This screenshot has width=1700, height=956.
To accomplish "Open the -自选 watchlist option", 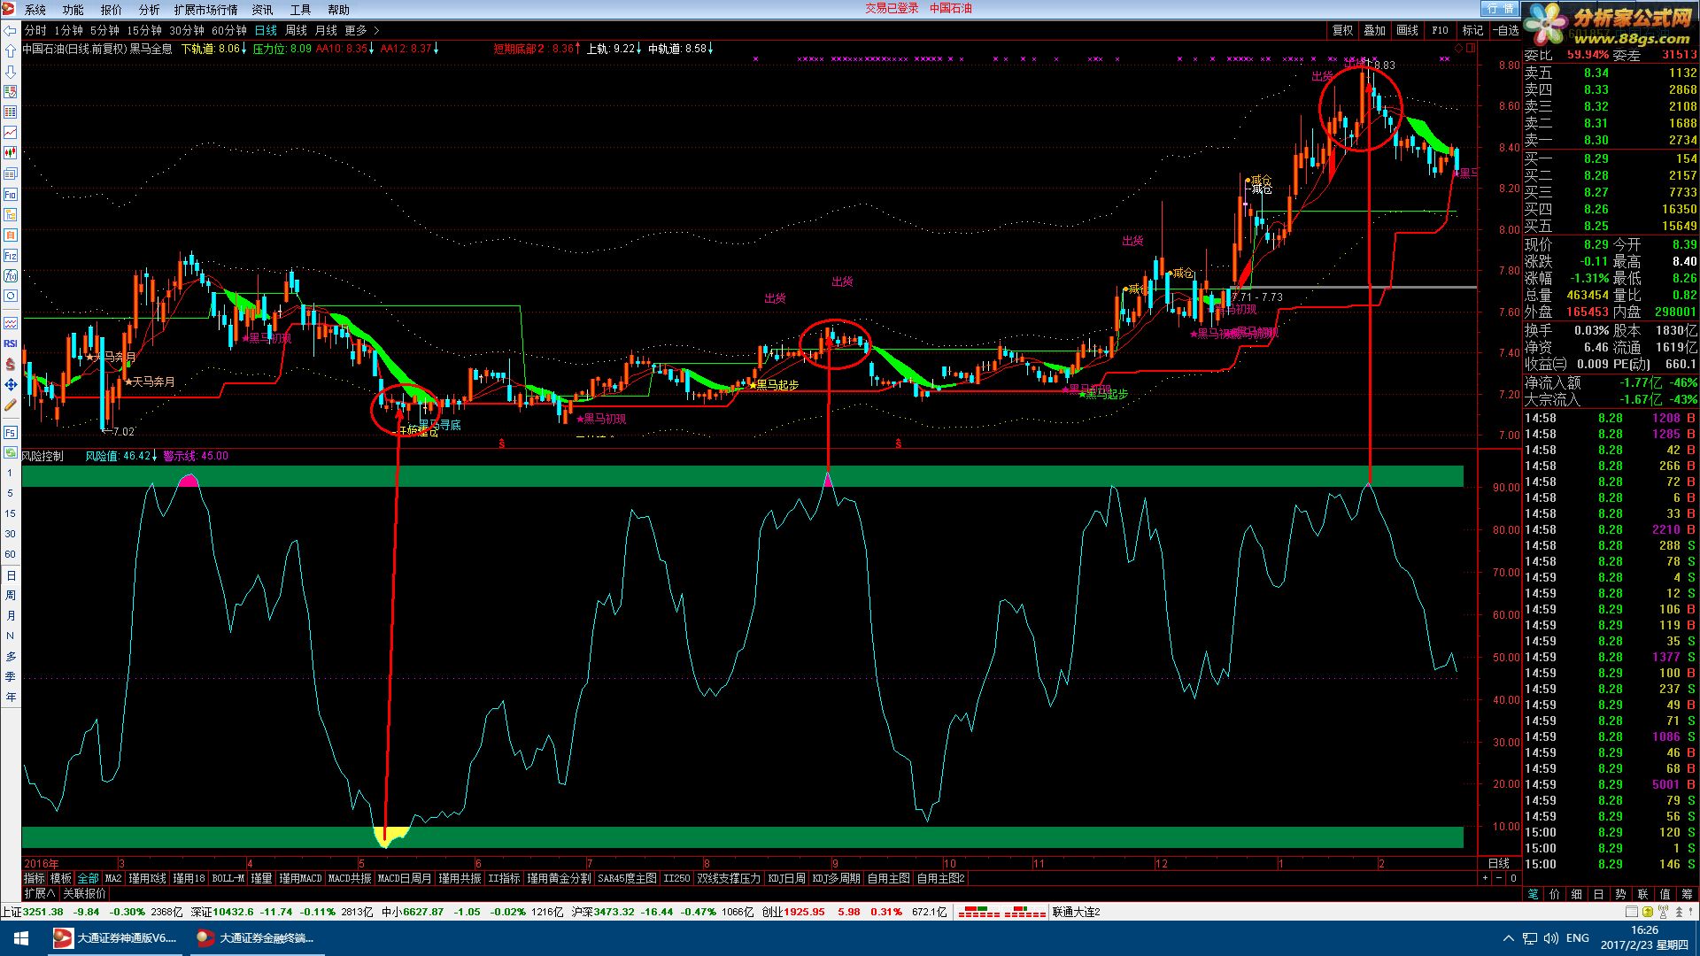I will [x=1505, y=30].
